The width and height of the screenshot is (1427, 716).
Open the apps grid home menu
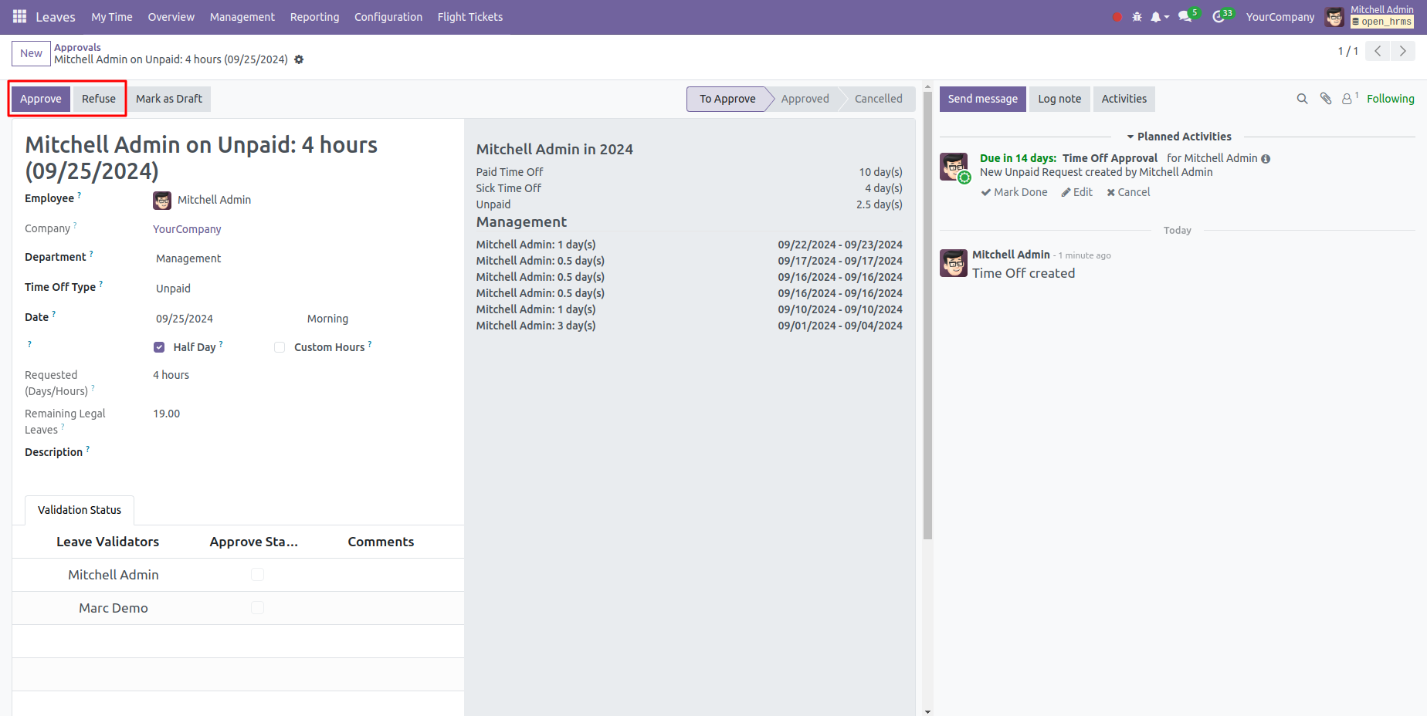pyautogui.click(x=19, y=16)
